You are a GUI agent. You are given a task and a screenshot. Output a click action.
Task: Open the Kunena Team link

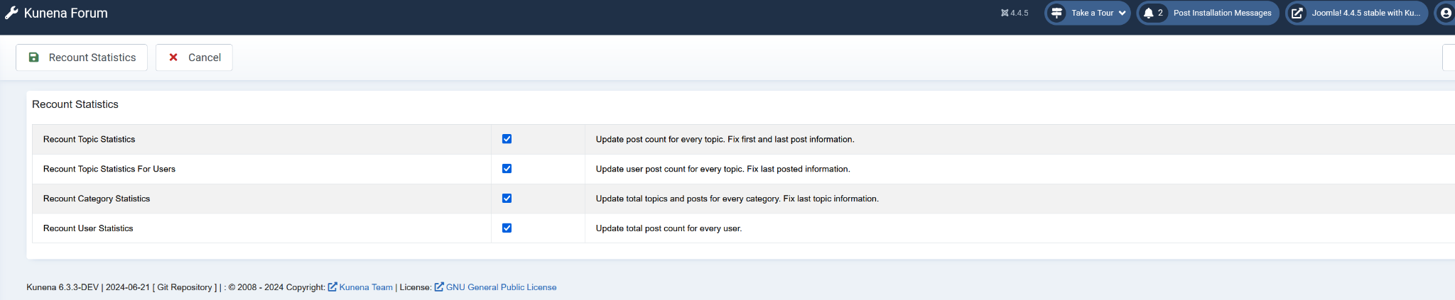point(365,287)
